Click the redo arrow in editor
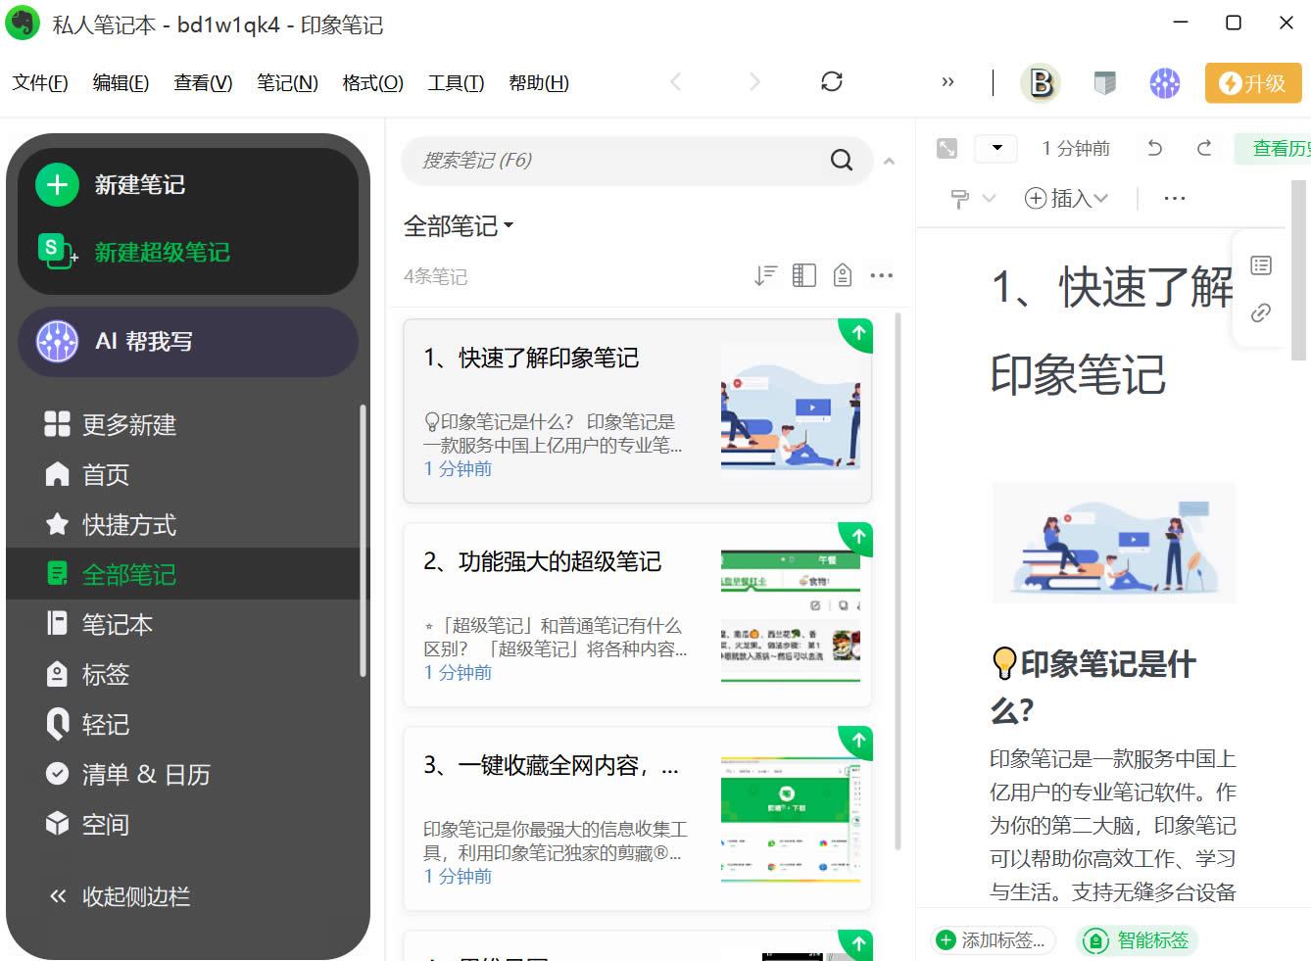The width and height of the screenshot is (1311, 961). [x=1204, y=148]
